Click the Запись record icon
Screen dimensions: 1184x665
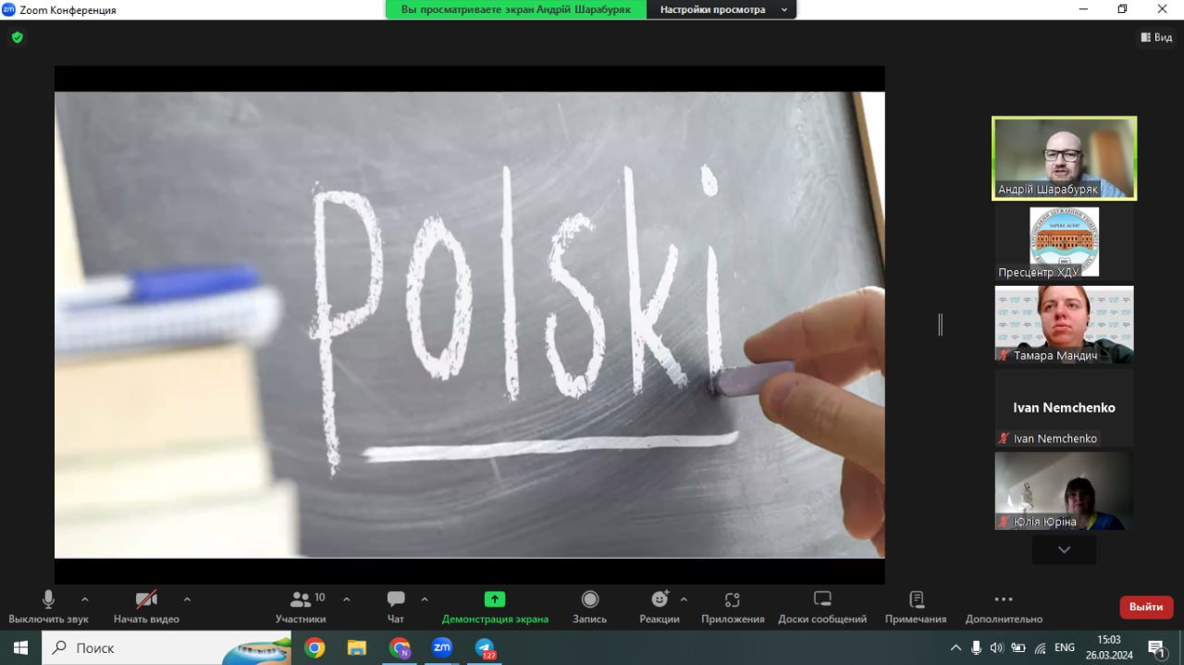[590, 599]
